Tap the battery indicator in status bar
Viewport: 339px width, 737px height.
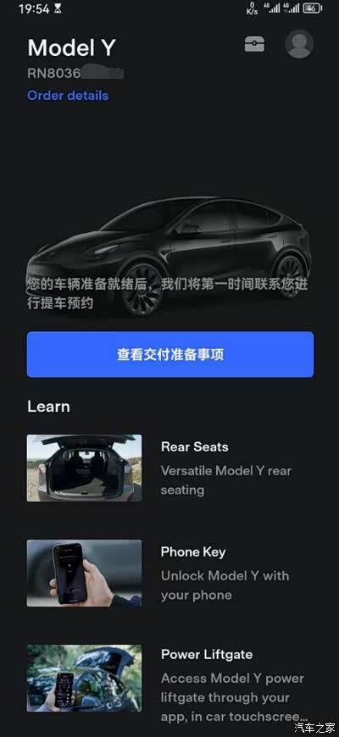313,8
